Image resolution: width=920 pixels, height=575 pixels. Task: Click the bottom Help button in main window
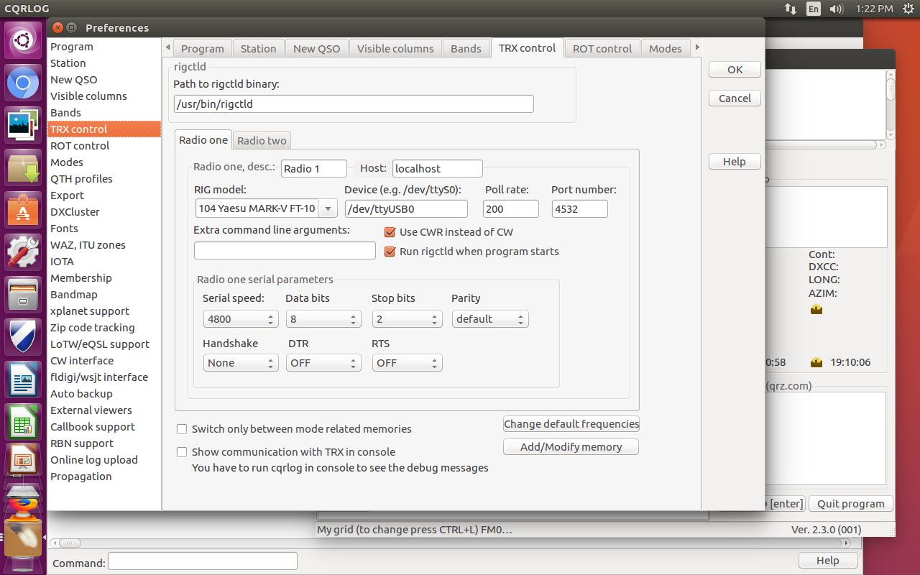pyautogui.click(x=827, y=561)
